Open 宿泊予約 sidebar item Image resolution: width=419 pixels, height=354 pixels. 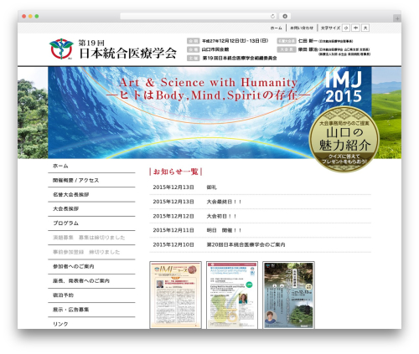tap(91, 295)
